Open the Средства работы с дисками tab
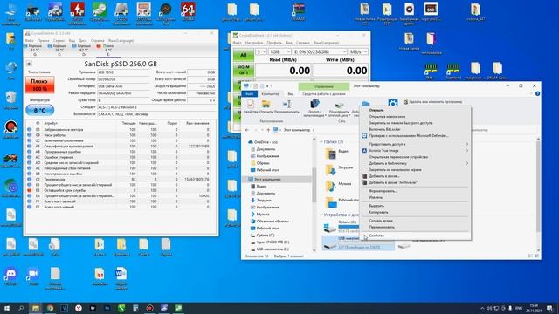Screen dimensions: 559x314 pyautogui.click(x=324, y=94)
